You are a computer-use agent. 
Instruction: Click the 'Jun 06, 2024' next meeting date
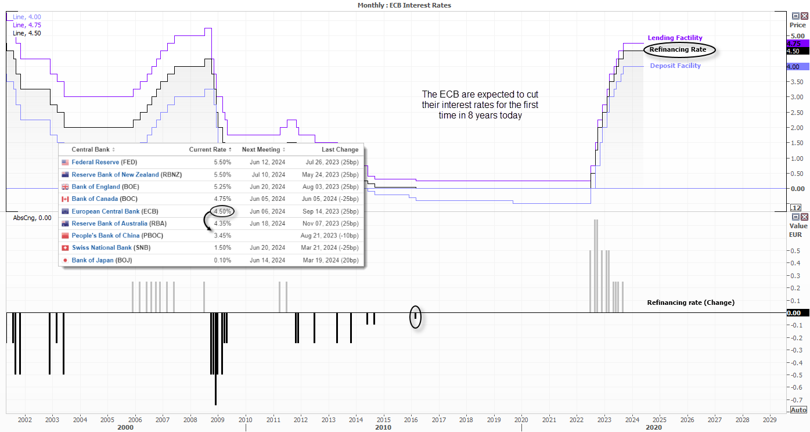tap(268, 211)
